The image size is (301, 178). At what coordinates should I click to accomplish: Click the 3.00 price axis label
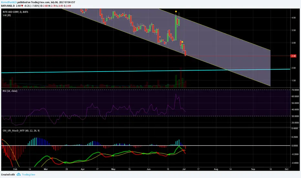294,43
